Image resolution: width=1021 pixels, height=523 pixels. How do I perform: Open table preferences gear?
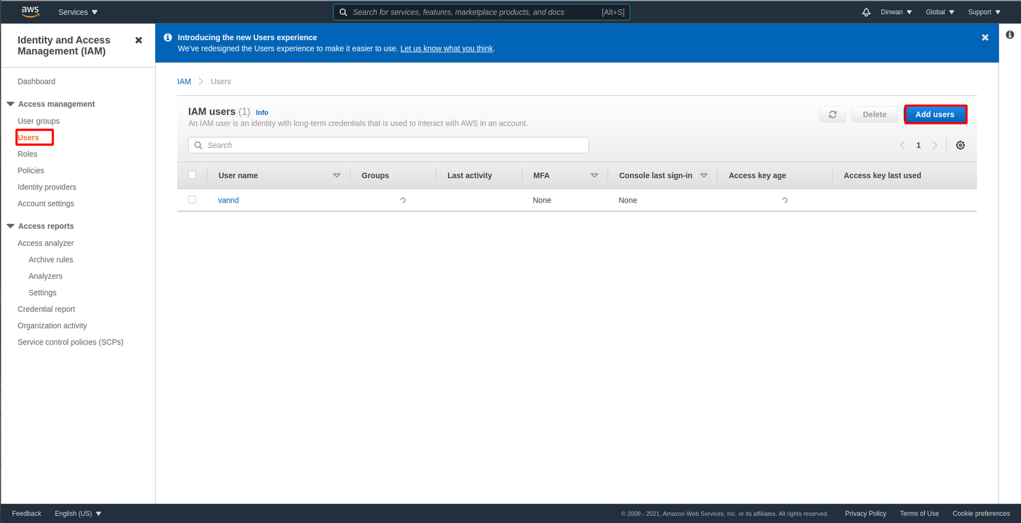point(960,145)
